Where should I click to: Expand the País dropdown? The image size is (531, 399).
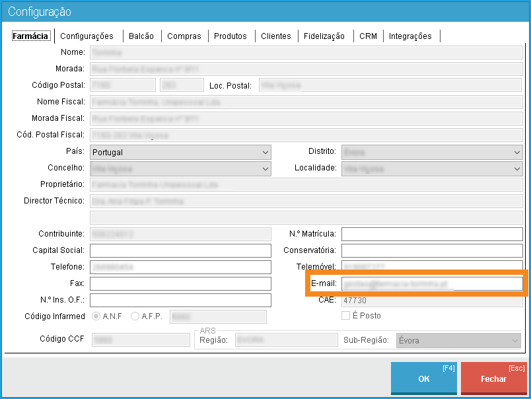pyautogui.click(x=180, y=152)
